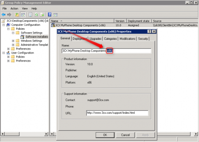
Task: Click the User Configuration node icon
Action: 8,53
